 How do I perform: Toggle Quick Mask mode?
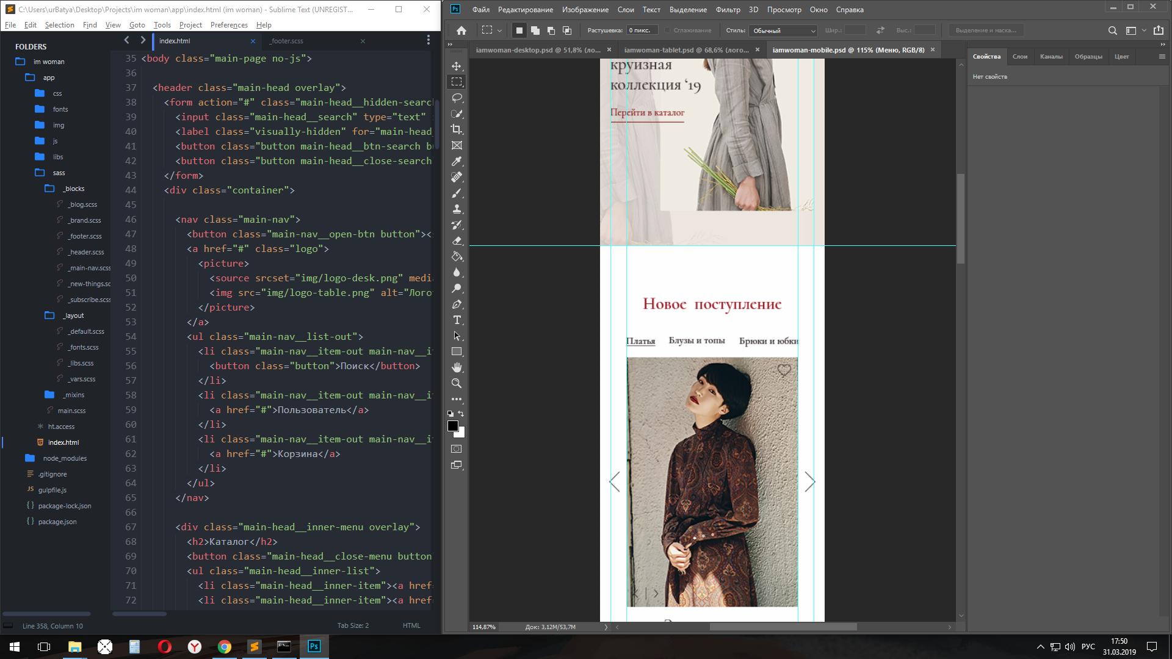click(x=457, y=449)
